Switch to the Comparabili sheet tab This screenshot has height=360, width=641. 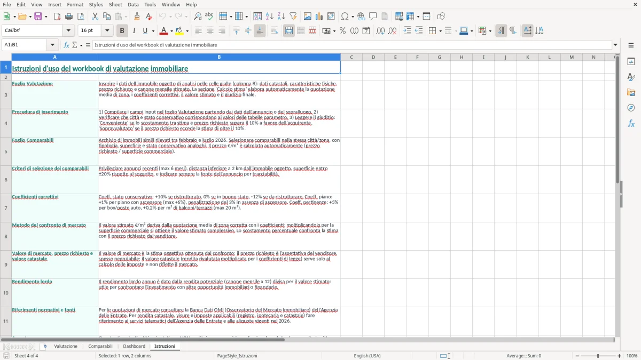(x=100, y=347)
